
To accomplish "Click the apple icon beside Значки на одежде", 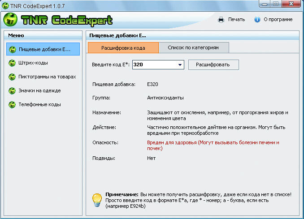I will coord(12,90).
